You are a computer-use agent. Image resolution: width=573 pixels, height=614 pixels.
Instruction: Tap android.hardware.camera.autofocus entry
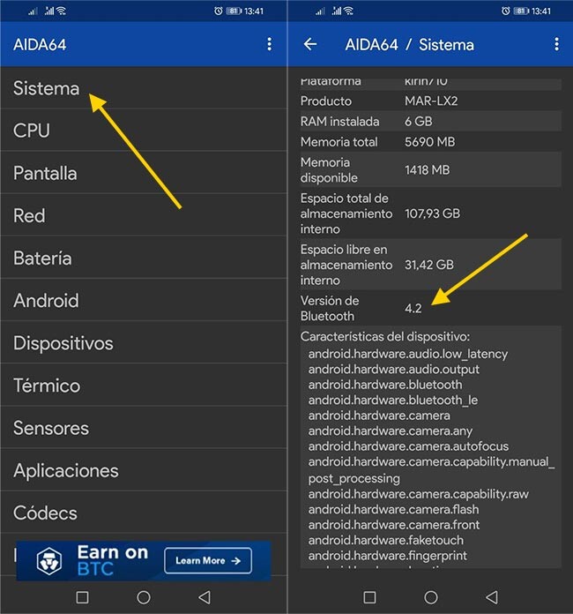point(408,446)
